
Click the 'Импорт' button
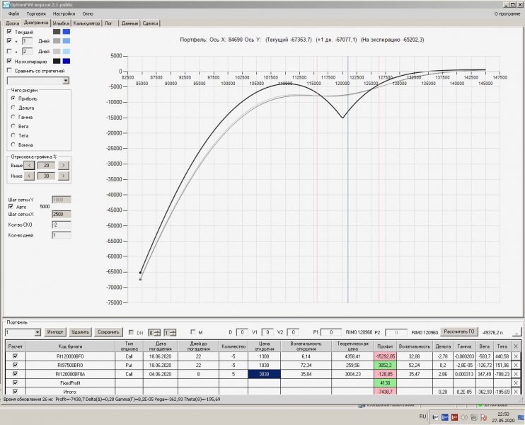tap(56, 332)
